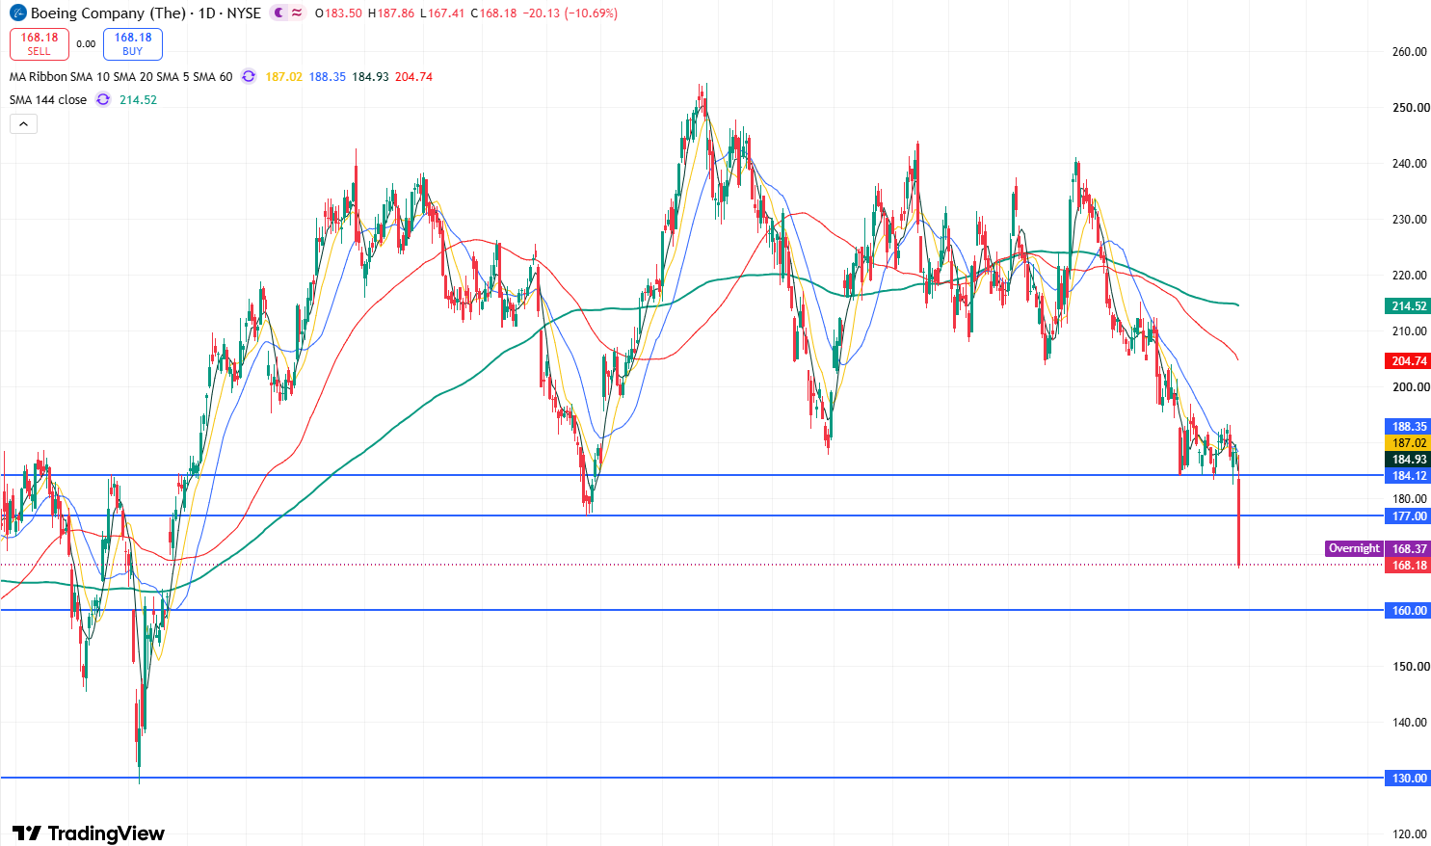Image resolution: width=1431 pixels, height=846 pixels.
Task: Click the 160.00 horizontal line price label
Action: pos(1409,611)
